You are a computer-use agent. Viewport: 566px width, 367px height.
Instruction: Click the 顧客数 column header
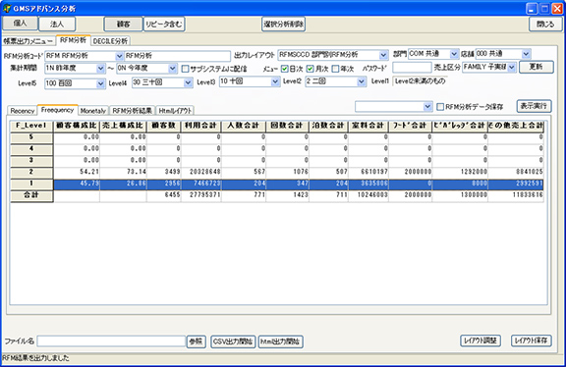point(163,126)
